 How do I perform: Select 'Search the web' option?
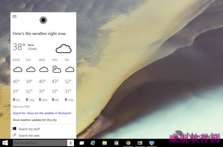click(29, 136)
